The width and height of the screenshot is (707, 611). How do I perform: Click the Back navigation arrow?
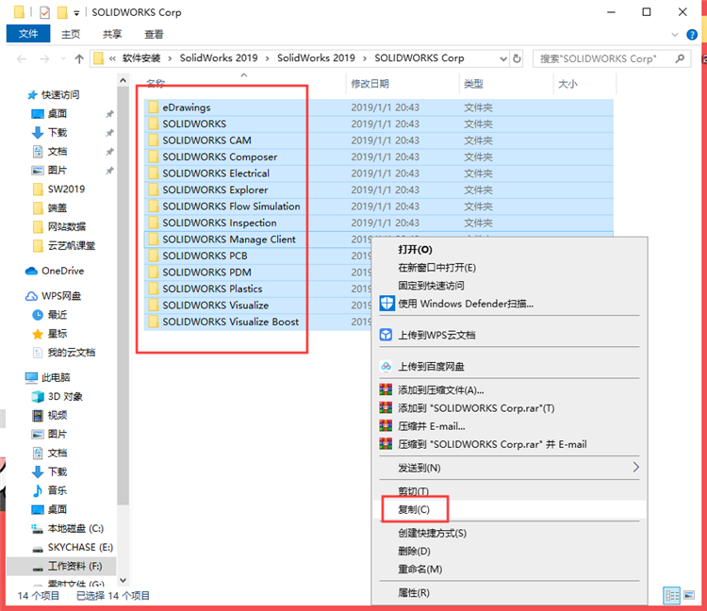[x=22, y=58]
